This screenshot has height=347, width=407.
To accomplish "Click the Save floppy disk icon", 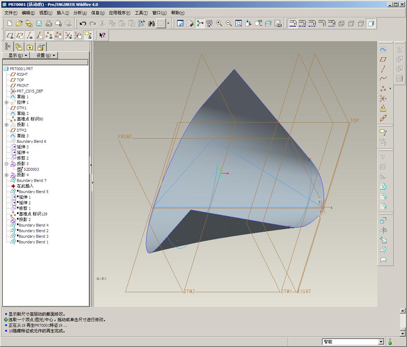I will (39, 24).
